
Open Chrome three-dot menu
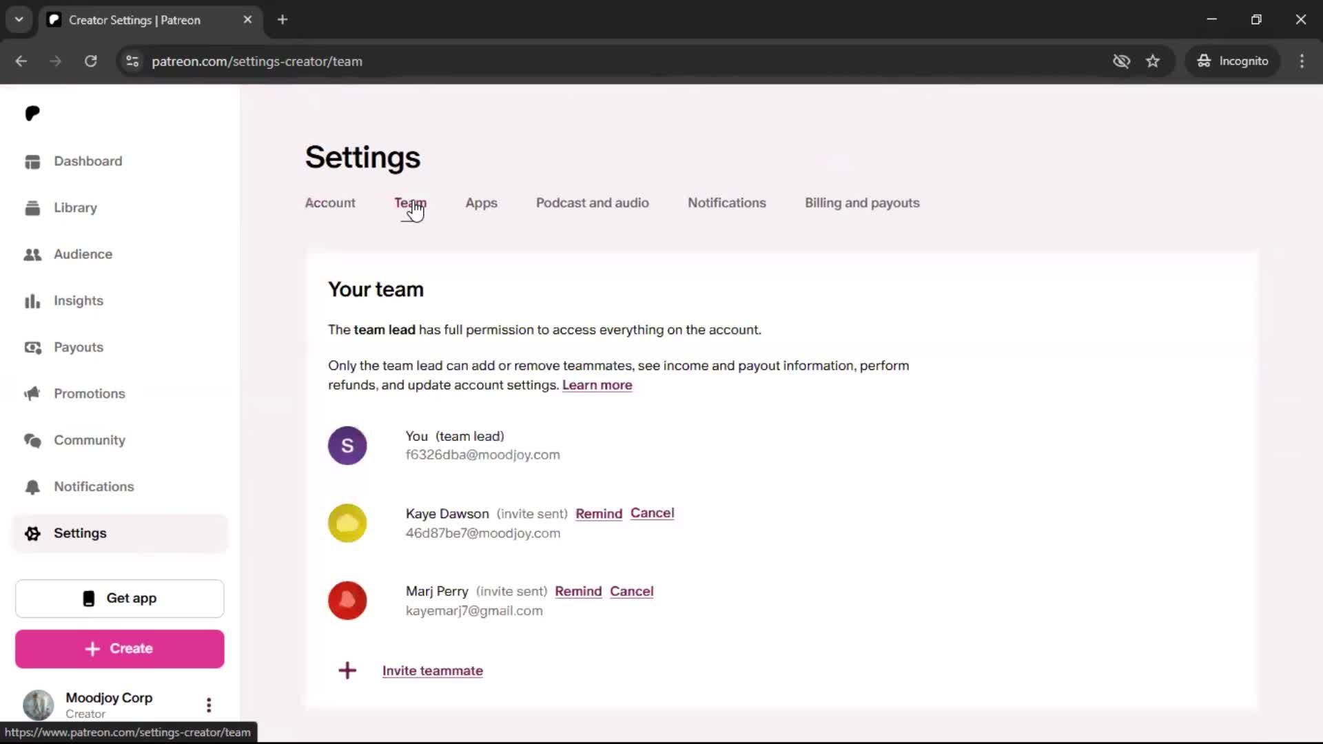[1302, 61]
